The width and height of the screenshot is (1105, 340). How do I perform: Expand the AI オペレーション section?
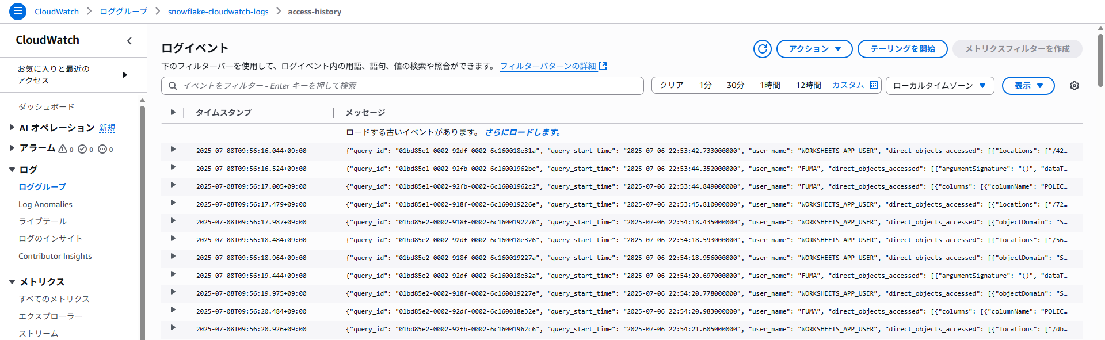pos(12,128)
